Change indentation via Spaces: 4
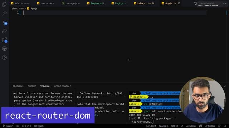This screenshot has width=229, height=128. pos(164,126)
